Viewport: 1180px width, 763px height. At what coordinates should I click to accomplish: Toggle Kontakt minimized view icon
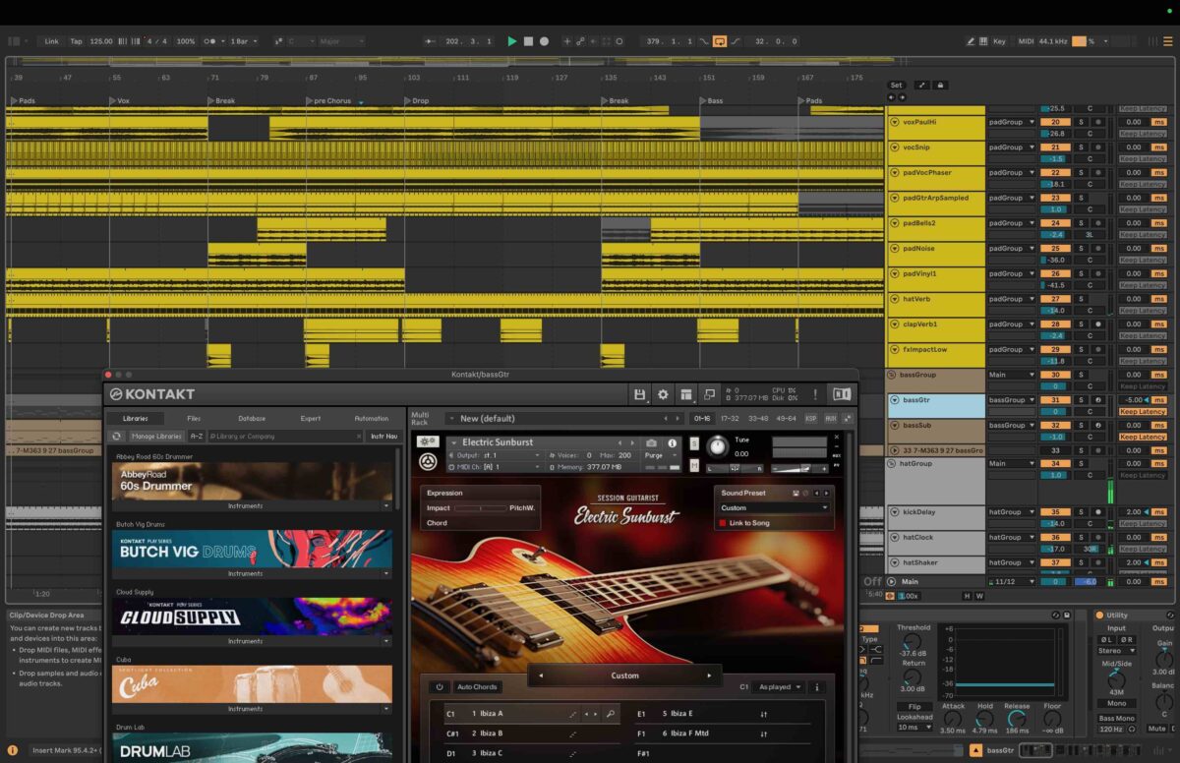pyautogui.click(x=710, y=394)
